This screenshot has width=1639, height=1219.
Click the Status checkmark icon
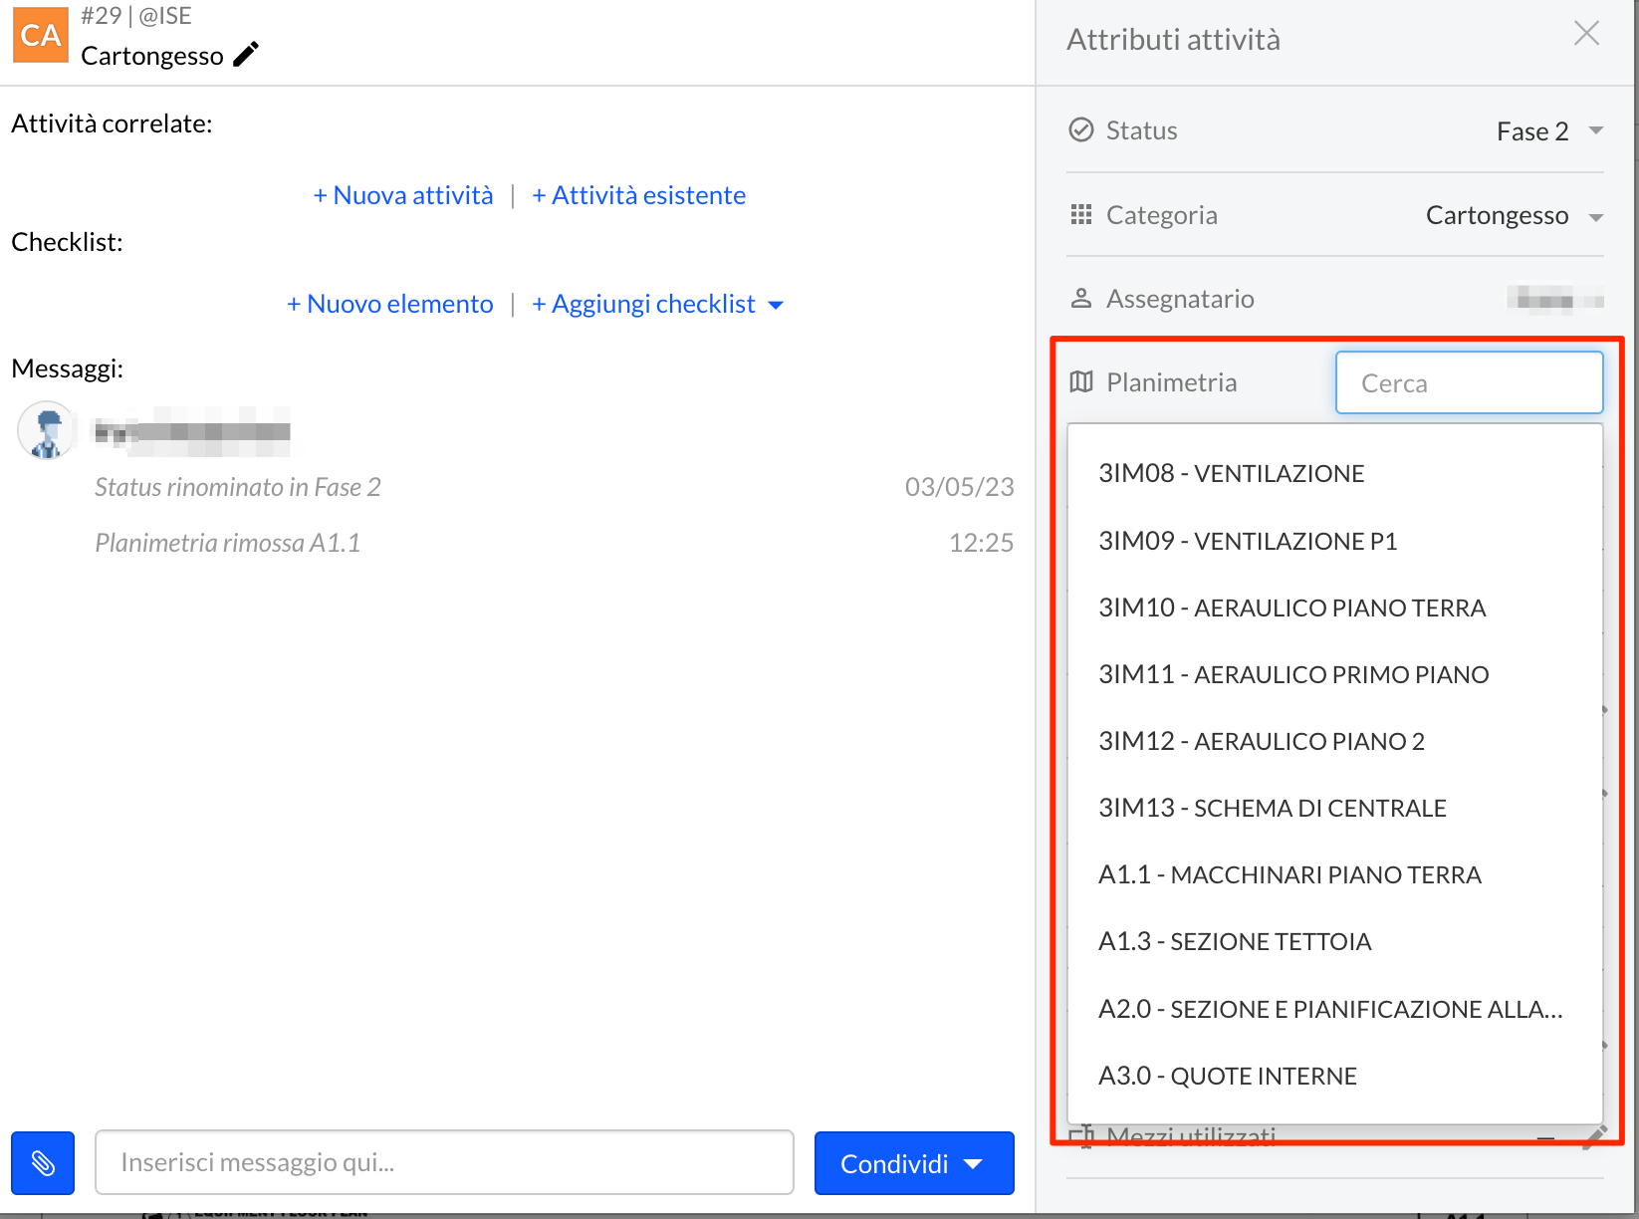point(1081,130)
